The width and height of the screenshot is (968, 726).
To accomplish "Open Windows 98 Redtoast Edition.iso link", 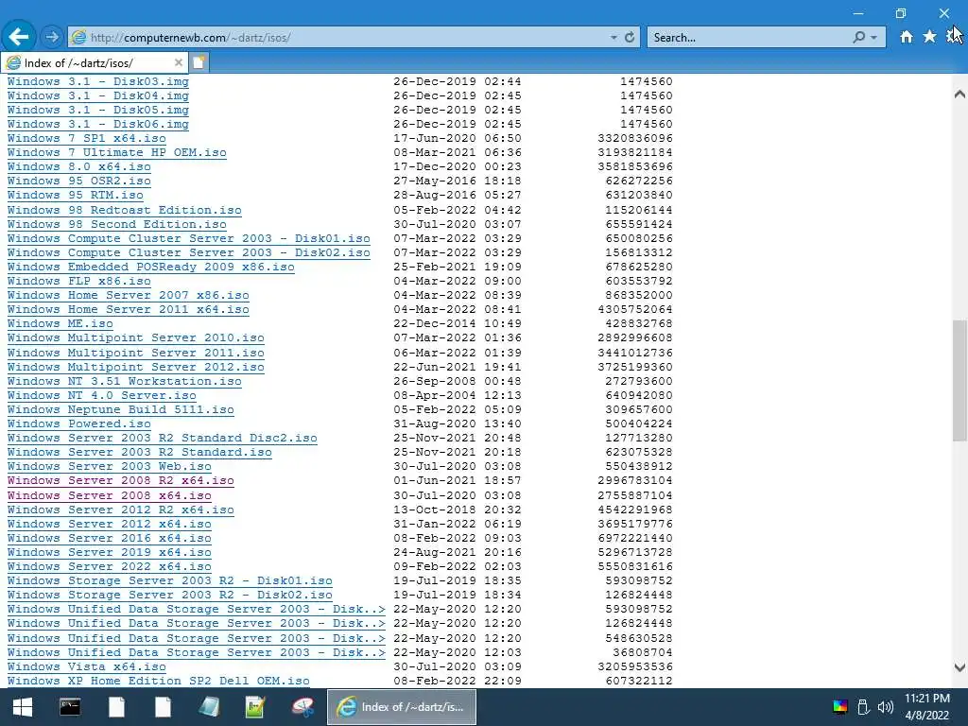I will click(x=124, y=210).
